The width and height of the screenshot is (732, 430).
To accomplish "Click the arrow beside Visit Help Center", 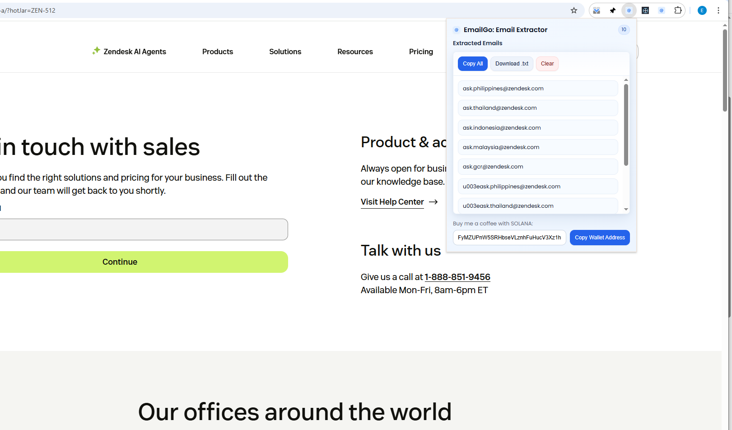I will [x=434, y=202].
